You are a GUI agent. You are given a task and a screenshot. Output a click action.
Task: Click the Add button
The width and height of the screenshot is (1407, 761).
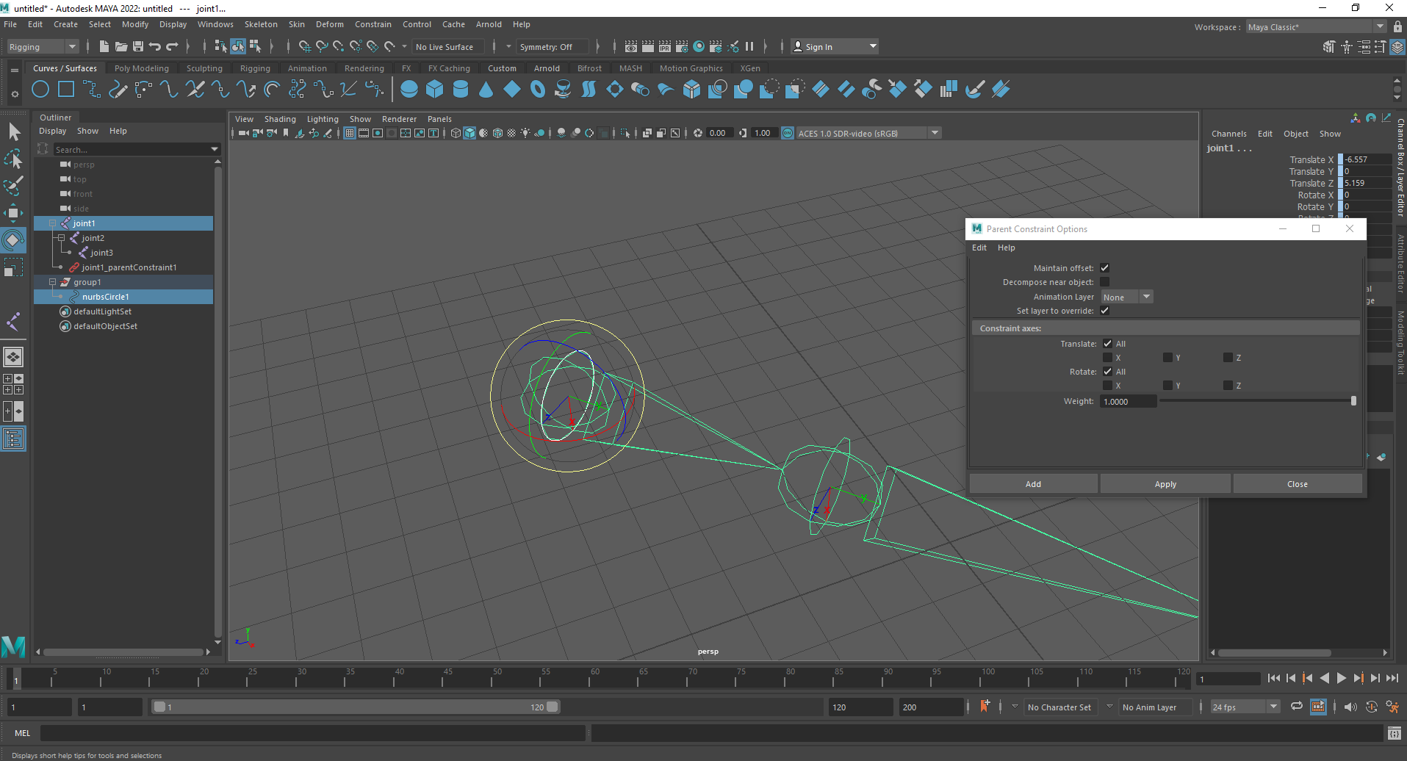1033,484
